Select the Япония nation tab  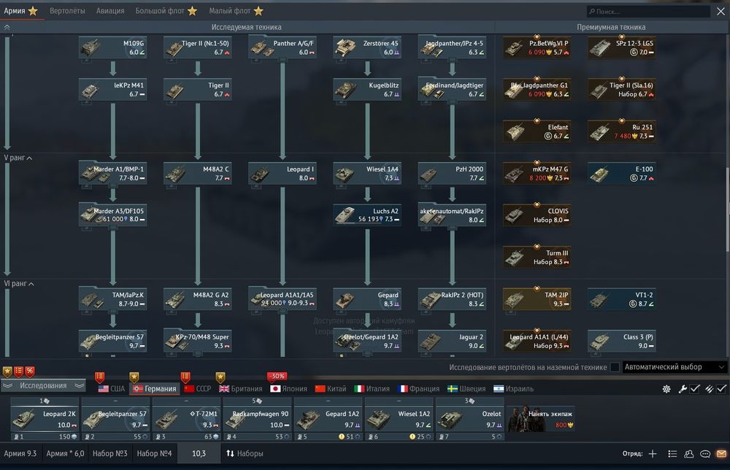pos(288,388)
